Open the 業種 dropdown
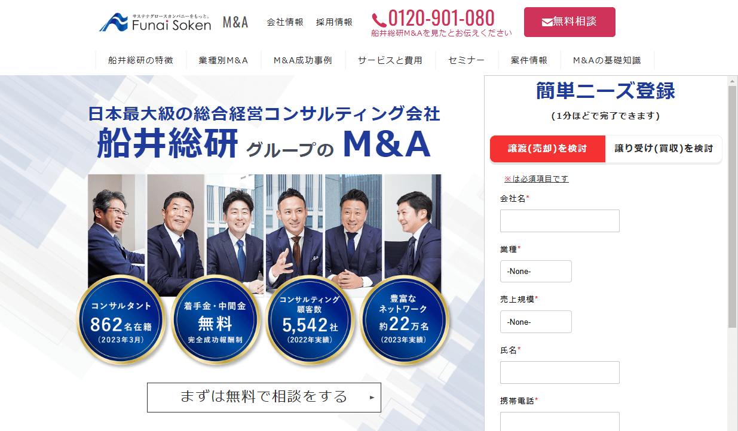The height and width of the screenshot is (431, 738). click(536, 271)
